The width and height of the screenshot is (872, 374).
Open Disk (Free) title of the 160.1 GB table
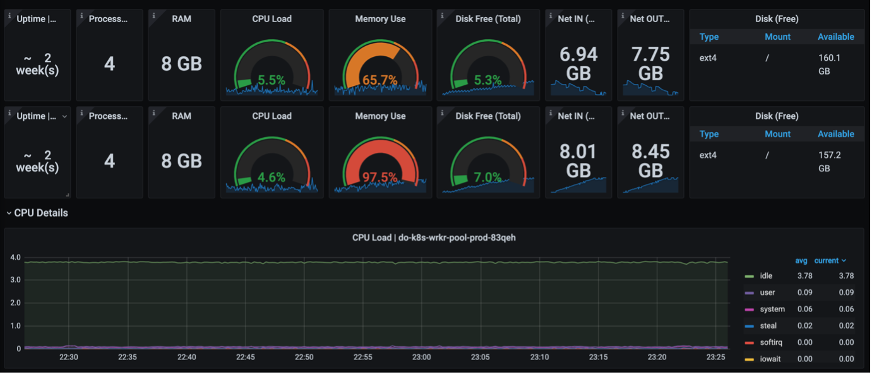pyautogui.click(x=777, y=19)
